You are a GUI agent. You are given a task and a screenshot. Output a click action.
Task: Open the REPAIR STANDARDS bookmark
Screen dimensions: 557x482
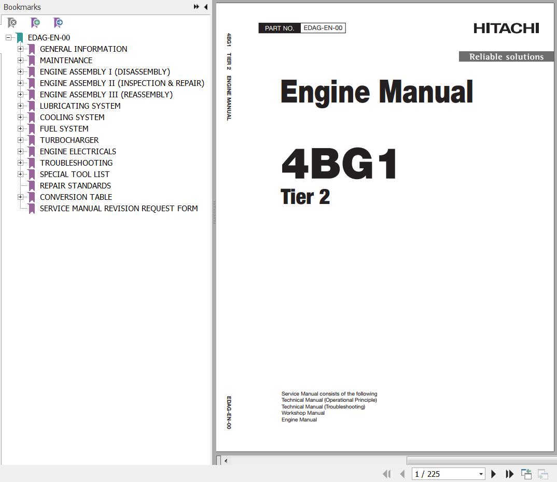[x=75, y=186]
